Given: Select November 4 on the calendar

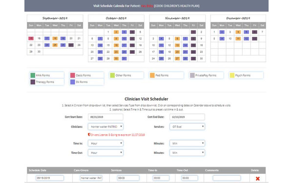Looking at the screenshot, I should pos(161,39).
